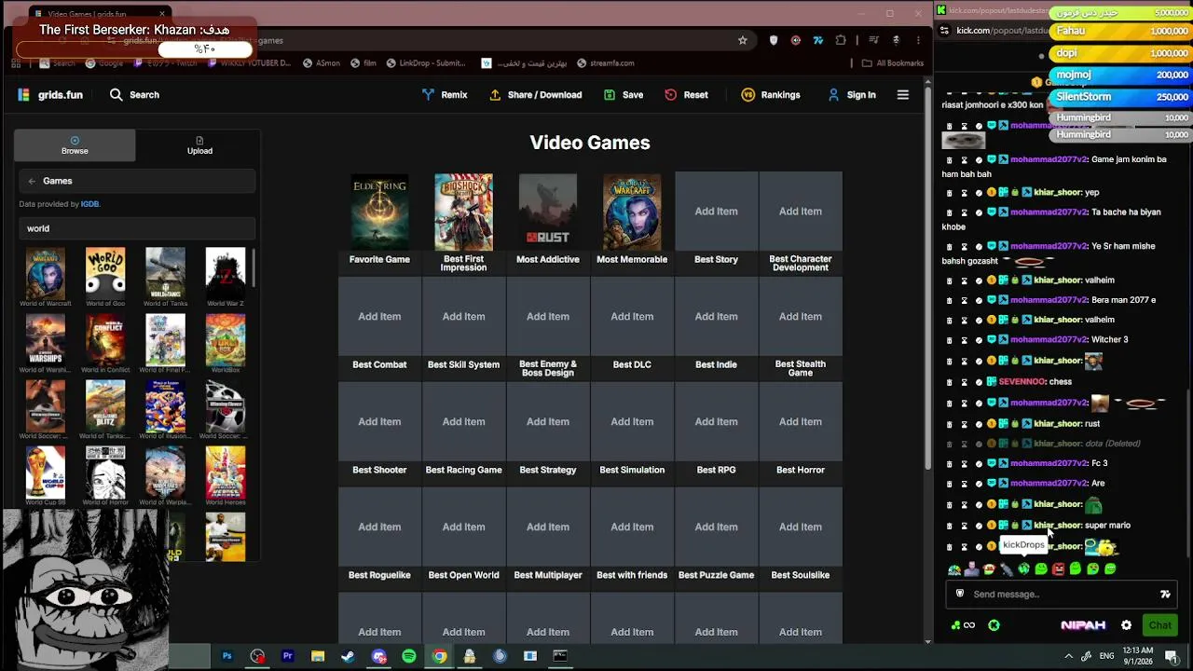Image resolution: width=1193 pixels, height=671 pixels.
Task: Add an item to the Best Puzzle Game slot
Action: tap(716, 527)
